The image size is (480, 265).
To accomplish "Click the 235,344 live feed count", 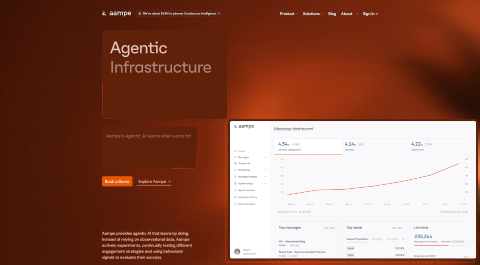I will pyautogui.click(x=423, y=236).
